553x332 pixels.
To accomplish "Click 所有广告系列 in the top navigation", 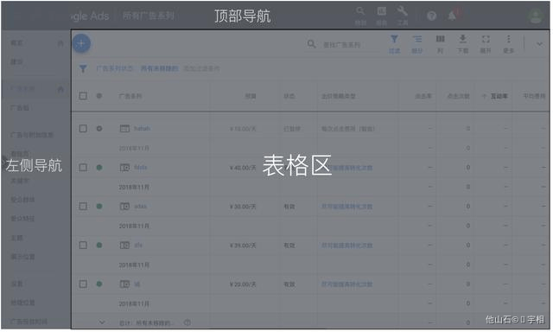I will pyautogui.click(x=149, y=16).
